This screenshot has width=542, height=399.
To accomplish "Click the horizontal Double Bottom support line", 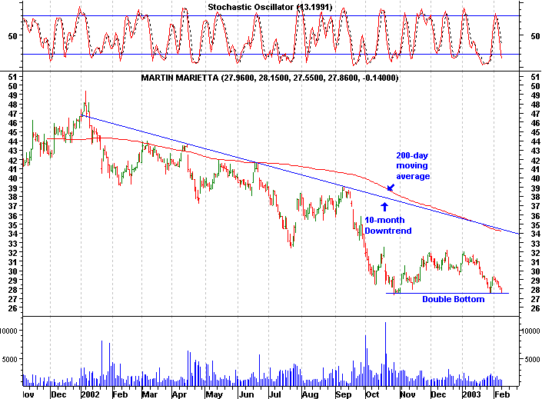I will (x=447, y=293).
